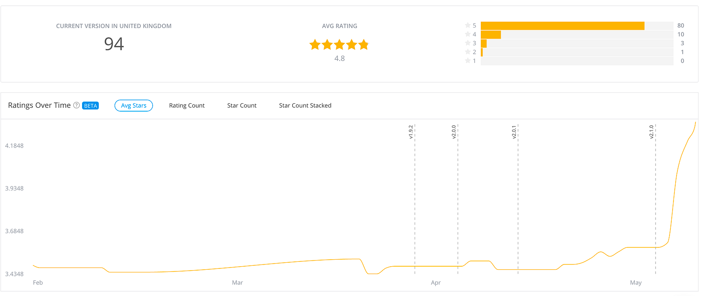Image resolution: width=702 pixels, height=296 pixels.
Task: Select the Avg Stars chart view
Action: [133, 106]
